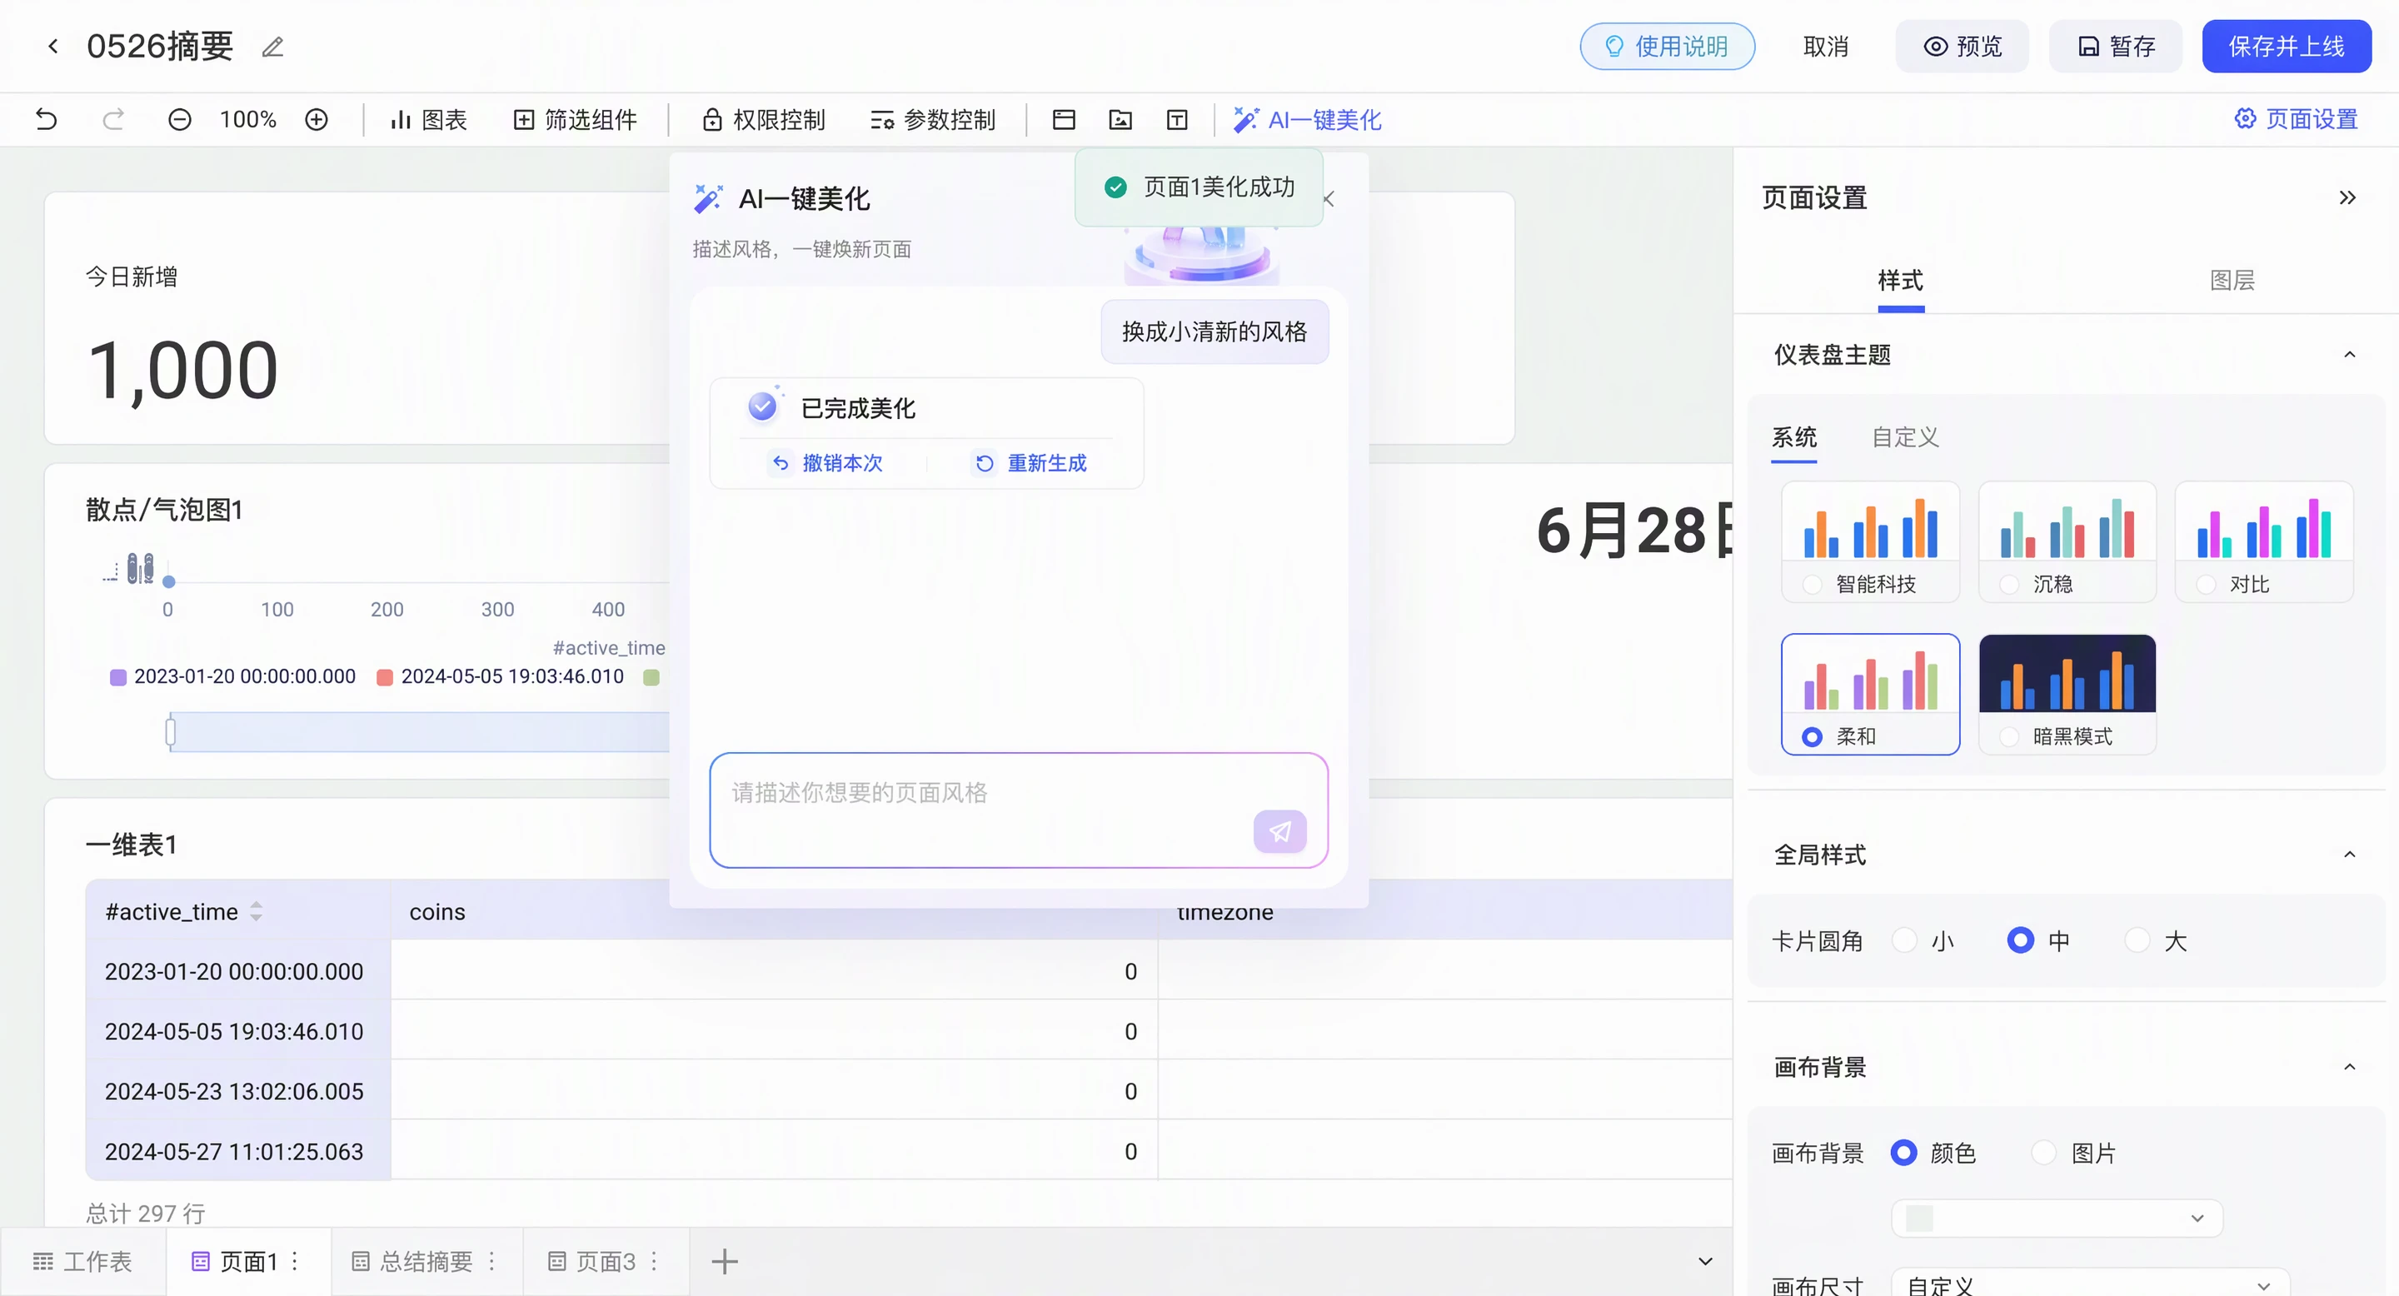Collapse the 全局样式 section

pos(2350,855)
